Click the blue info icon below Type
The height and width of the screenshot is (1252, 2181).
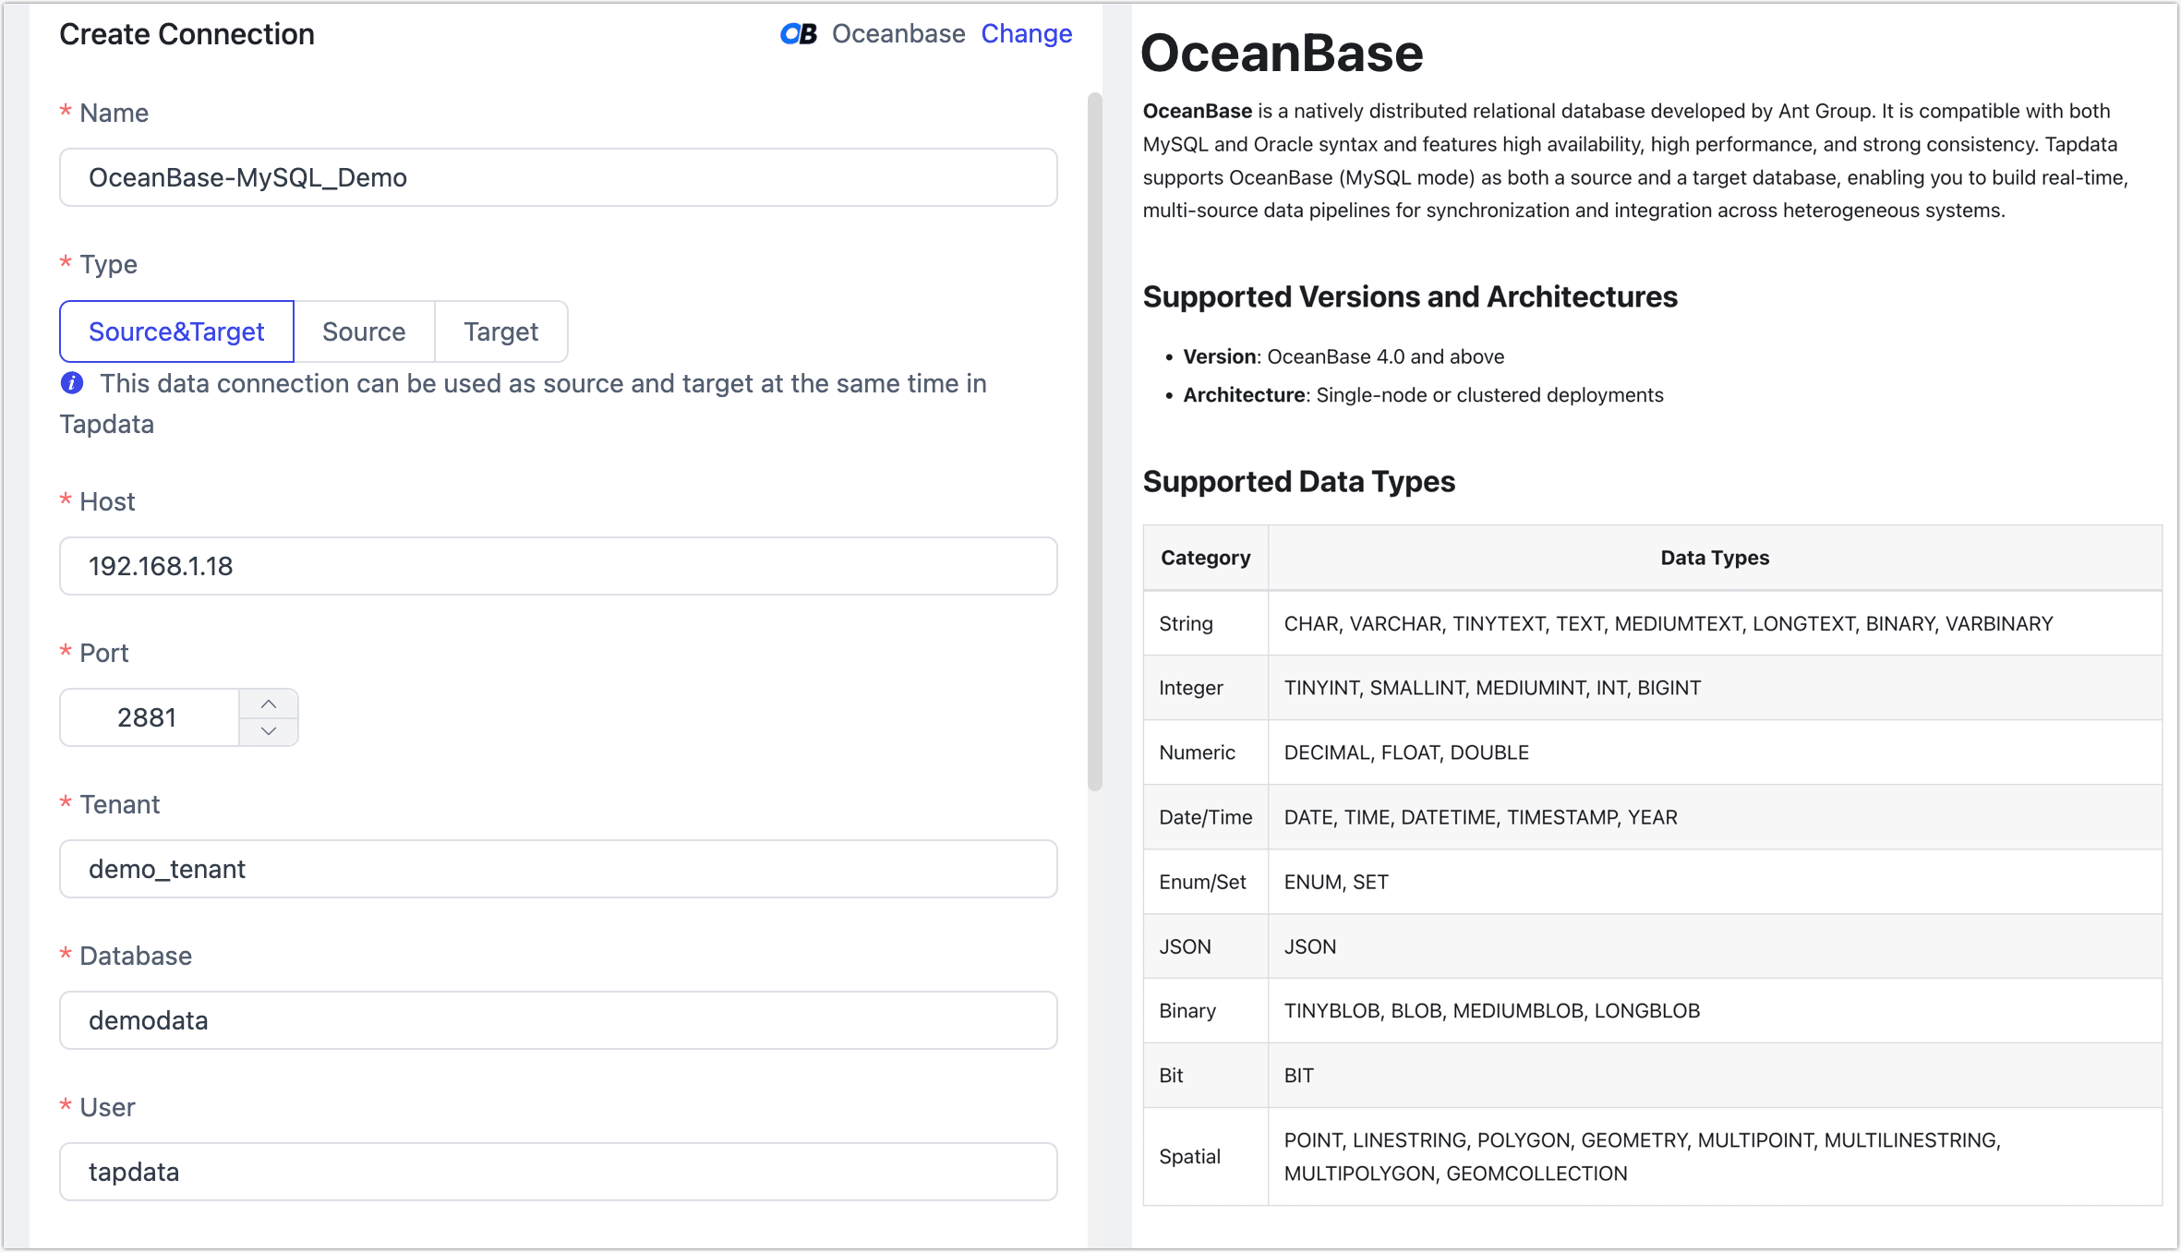[72, 383]
